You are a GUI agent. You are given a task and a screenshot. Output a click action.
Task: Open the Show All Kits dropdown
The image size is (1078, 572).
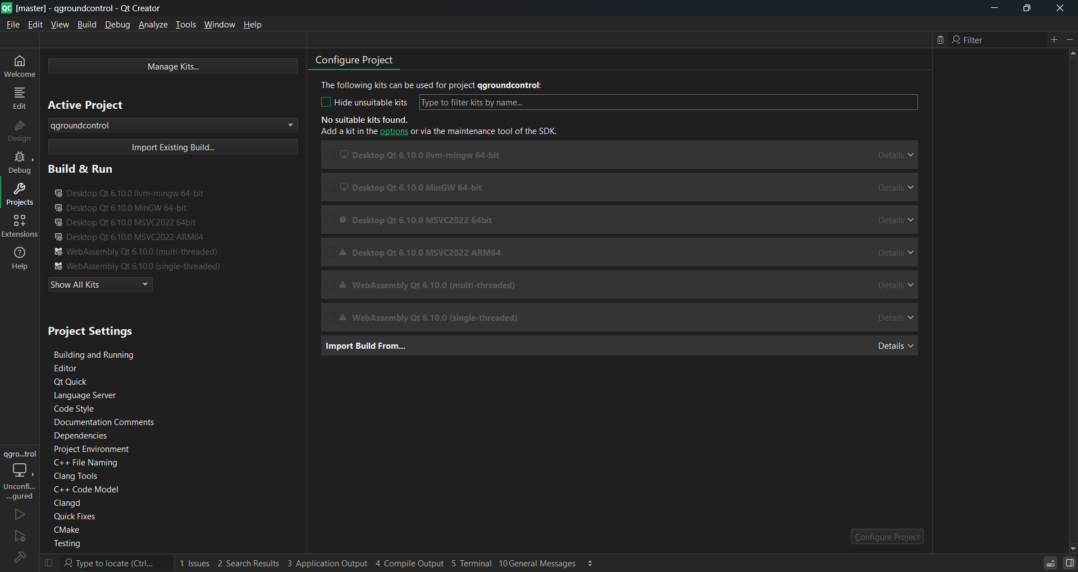(x=101, y=285)
